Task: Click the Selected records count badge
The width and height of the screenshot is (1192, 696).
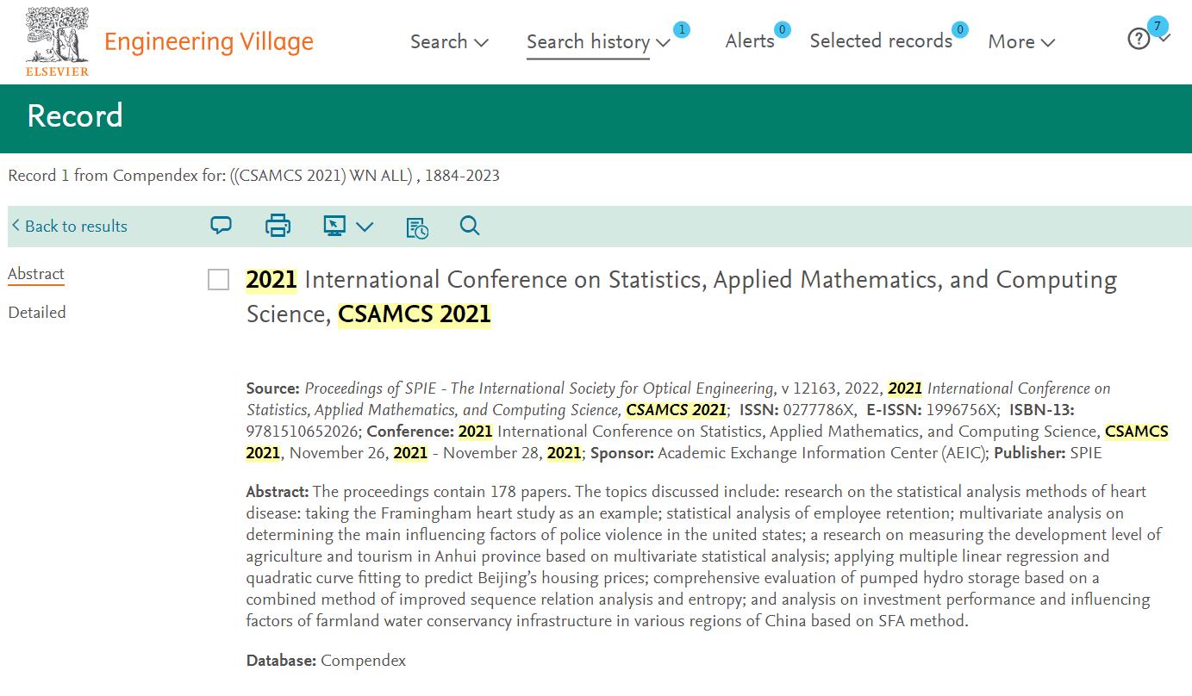Action: click(960, 30)
